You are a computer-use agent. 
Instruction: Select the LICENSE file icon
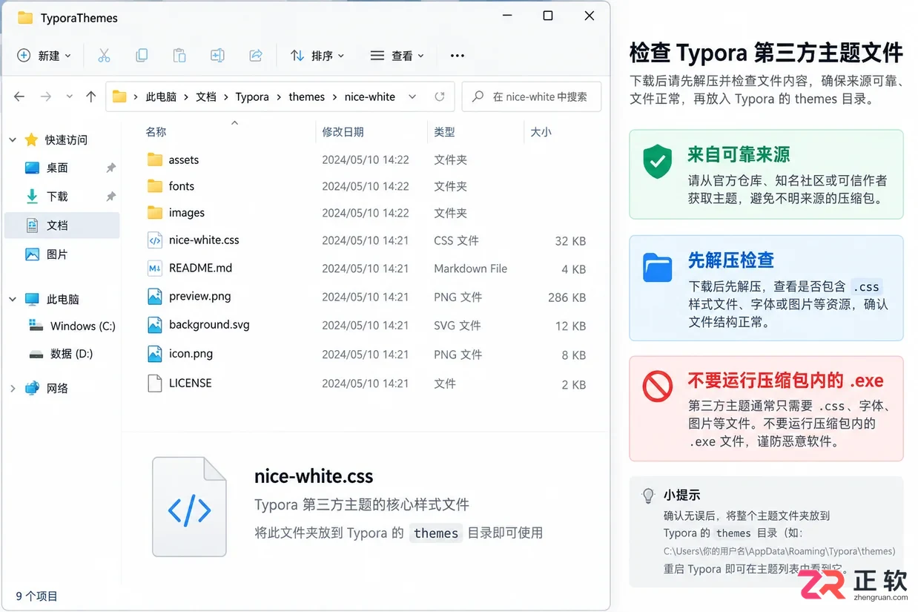(x=154, y=384)
